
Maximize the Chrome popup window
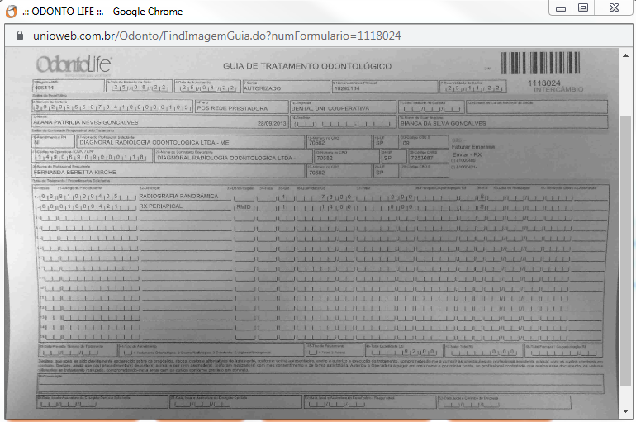[583, 7]
